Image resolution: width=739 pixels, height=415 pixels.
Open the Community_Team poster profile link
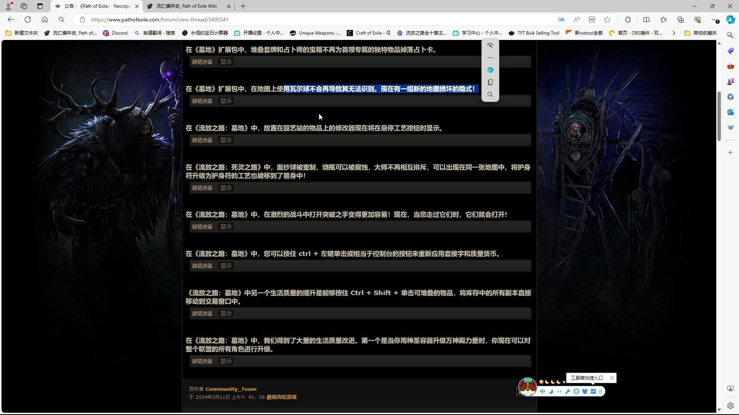pyautogui.click(x=231, y=389)
